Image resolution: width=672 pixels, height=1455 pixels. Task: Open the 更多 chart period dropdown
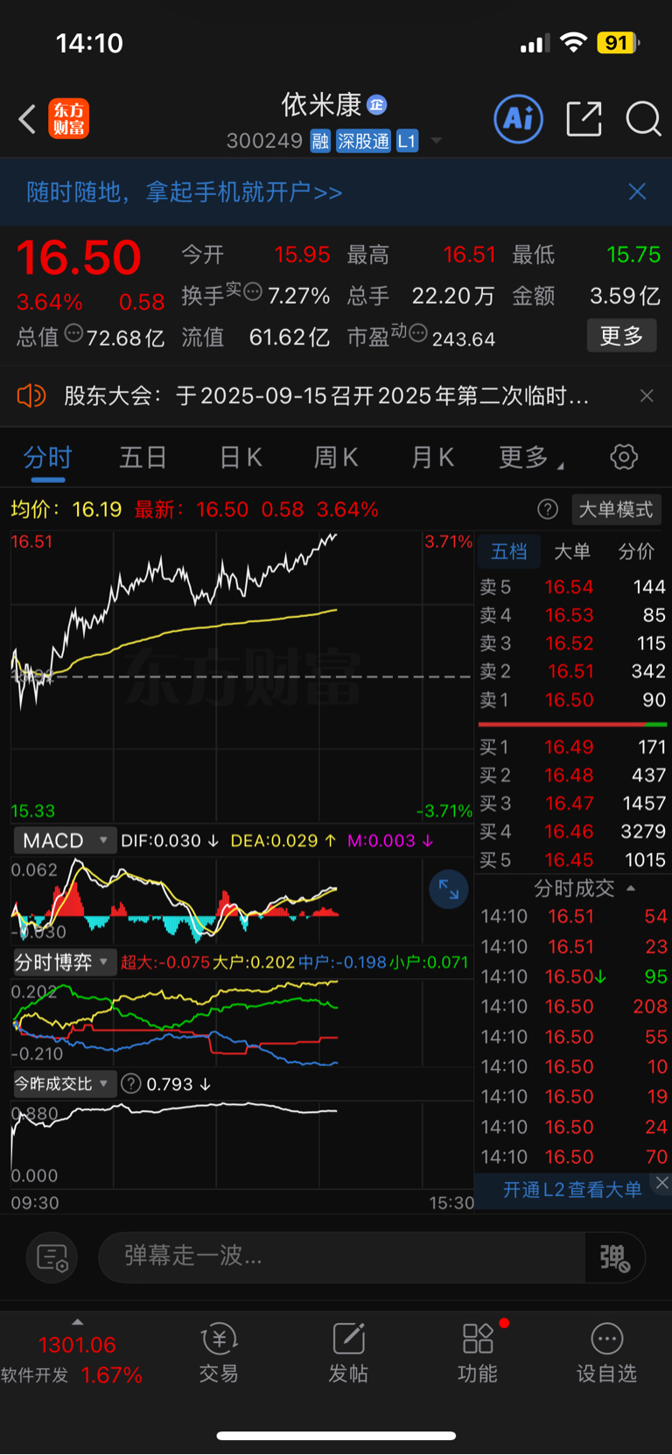[530, 458]
